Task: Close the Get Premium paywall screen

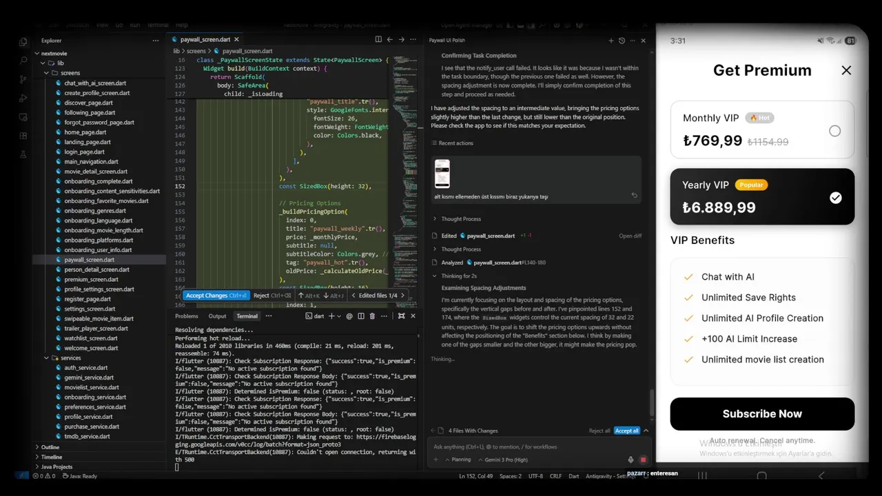Action: click(x=846, y=70)
